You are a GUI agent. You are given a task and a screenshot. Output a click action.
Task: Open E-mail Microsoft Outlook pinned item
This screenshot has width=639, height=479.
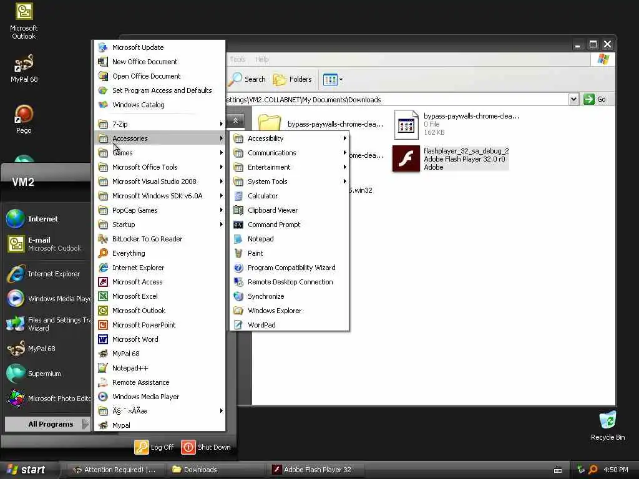pos(47,244)
